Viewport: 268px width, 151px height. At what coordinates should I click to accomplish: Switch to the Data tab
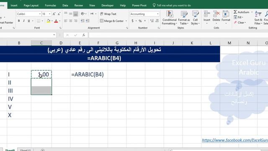click(x=65, y=5)
